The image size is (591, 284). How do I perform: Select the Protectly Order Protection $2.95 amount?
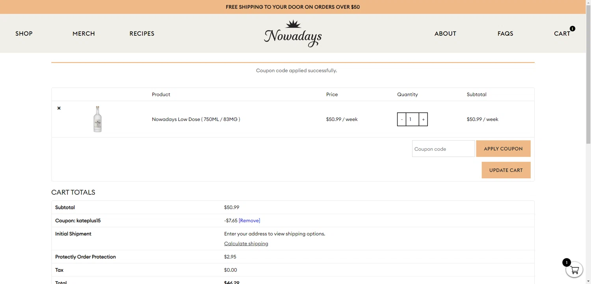pos(230,257)
